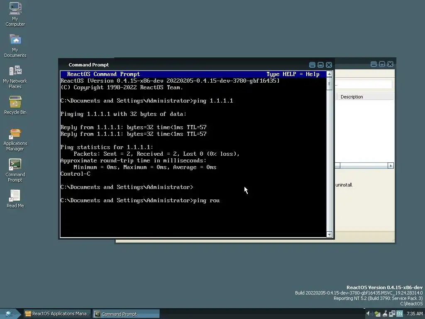Select the Applications Manager desktop shortcut
Screen dimensions: 425x319
pyautogui.click(x=15, y=140)
